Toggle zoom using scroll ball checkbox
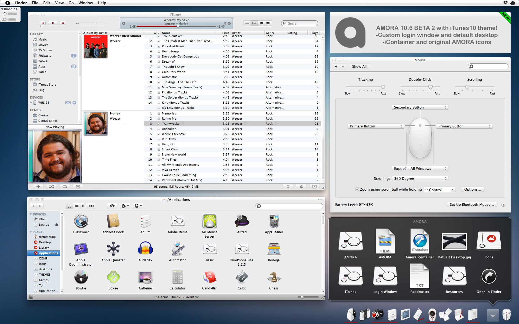The height and width of the screenshot is (324, 519). (357, 190)
